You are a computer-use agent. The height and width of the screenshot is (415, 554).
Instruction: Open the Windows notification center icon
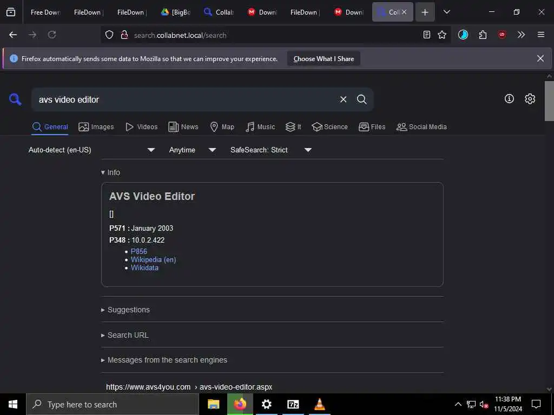coord(536,404)
